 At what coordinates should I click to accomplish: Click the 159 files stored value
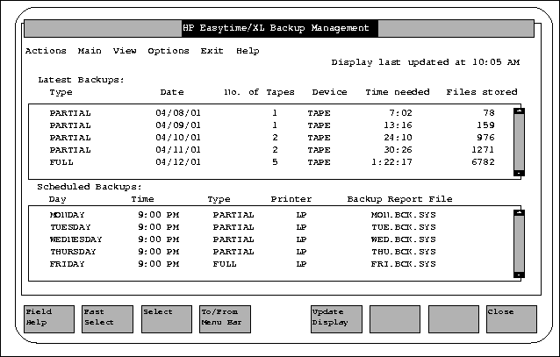pyautogui.click(x=485, y=125)
